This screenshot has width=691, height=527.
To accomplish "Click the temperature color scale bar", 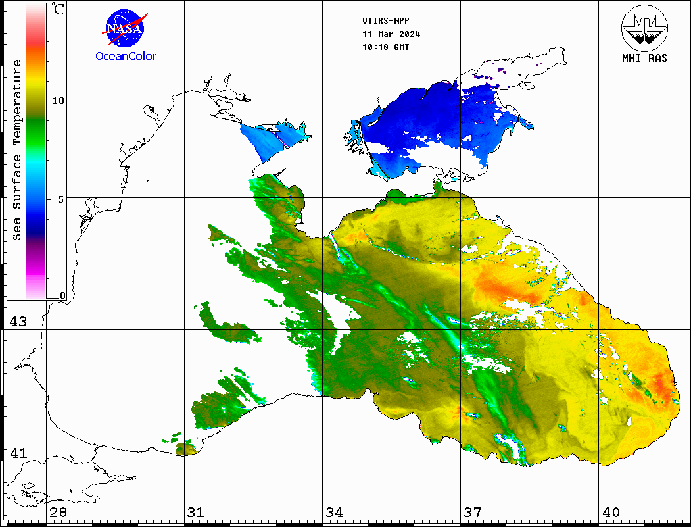I will (36, 151).
